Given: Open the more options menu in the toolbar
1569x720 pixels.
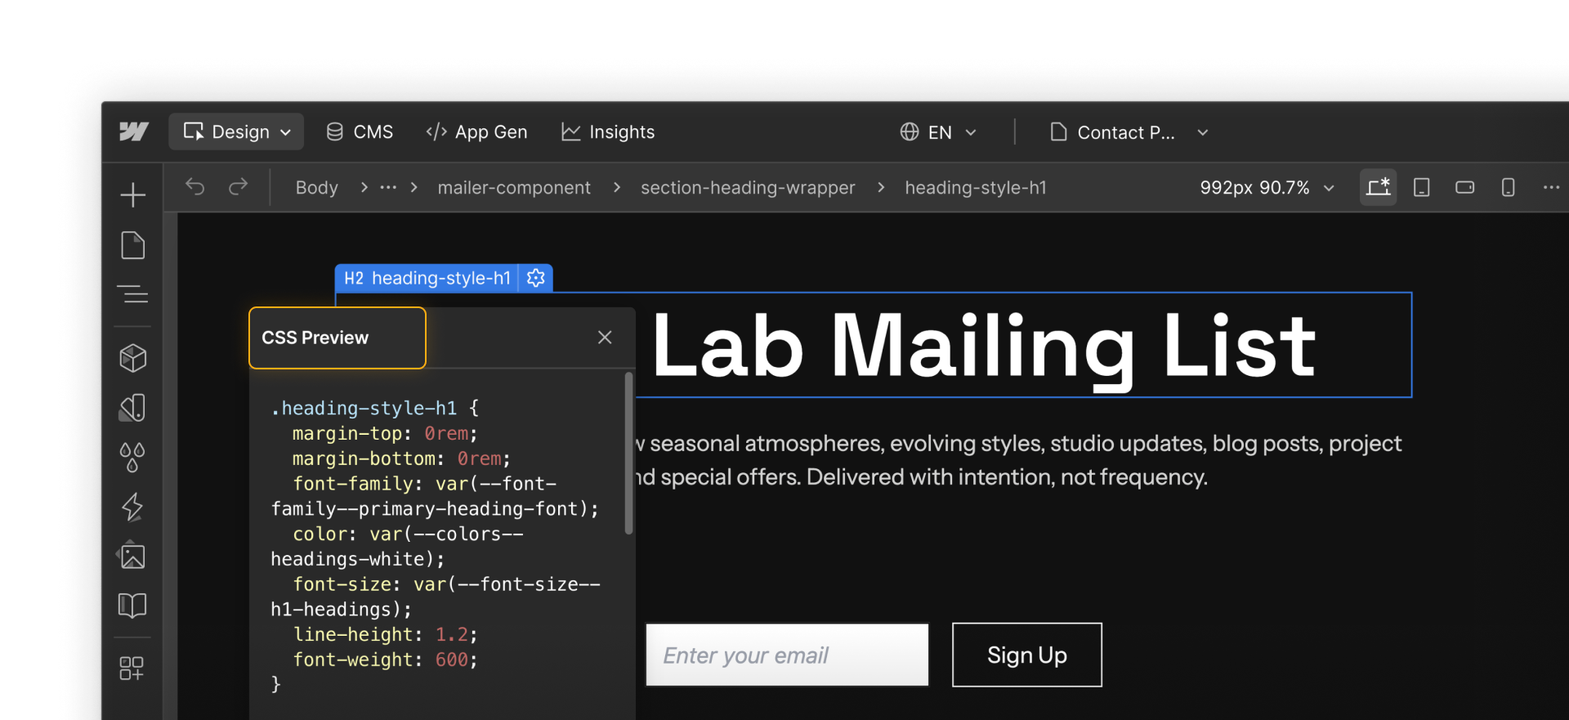Looking at the screenshot, I should [1552, 187].
